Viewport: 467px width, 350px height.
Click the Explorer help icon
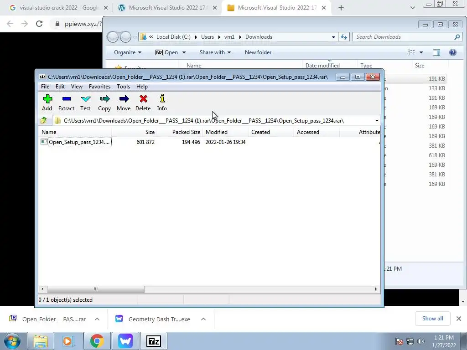click(x=453, y=52)
